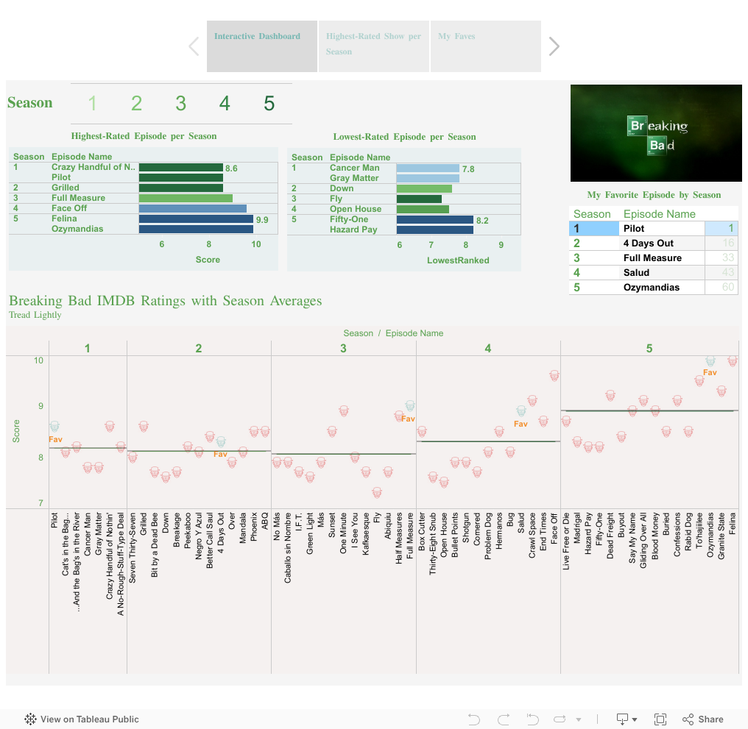Click the Undo icon in bottom toolbar
Image resolution: width=748 pixels, height=729 pixels.
pyautogui.click(x=474, y=719)
